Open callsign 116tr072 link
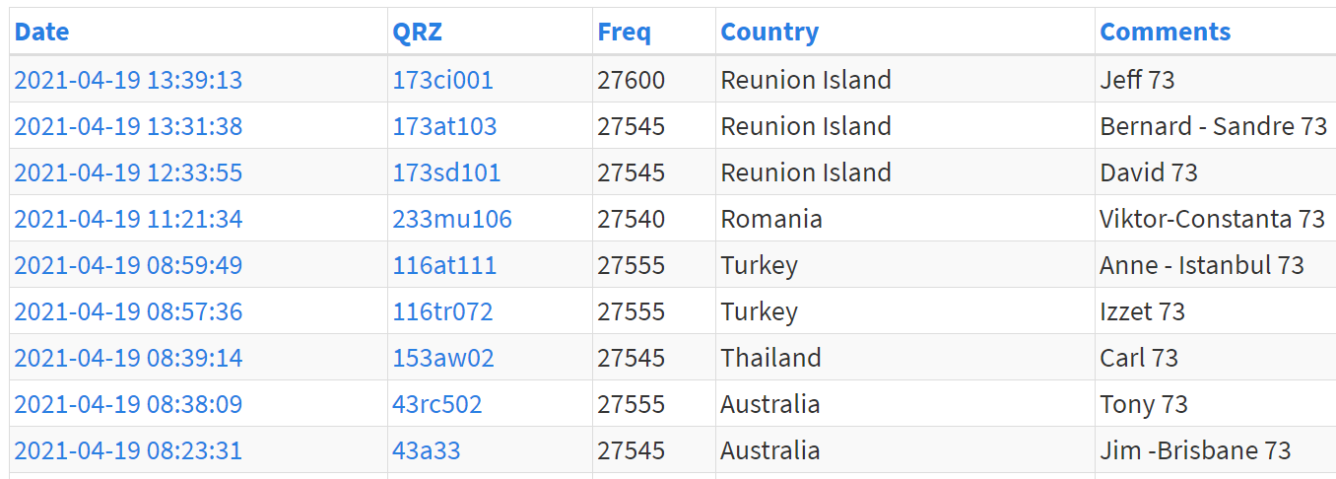The image size is (1336, 479). tap(442, 311)
